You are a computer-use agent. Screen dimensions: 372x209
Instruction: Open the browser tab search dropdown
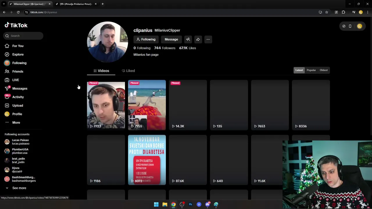click(4, 4)
